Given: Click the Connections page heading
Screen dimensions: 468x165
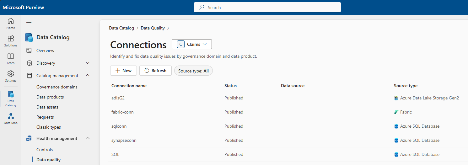Looking at the screenshot, I should click(x=138, y=45).
